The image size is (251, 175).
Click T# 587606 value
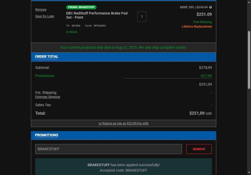[76, 26]
